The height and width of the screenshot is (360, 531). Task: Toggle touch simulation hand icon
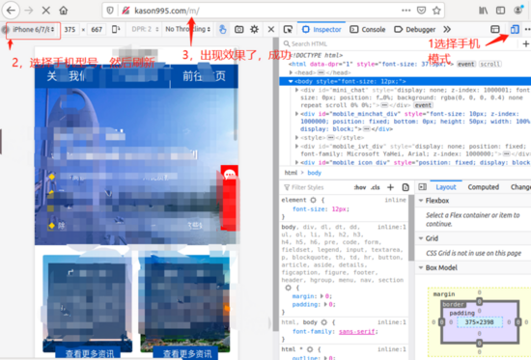[x=222, y=30]
